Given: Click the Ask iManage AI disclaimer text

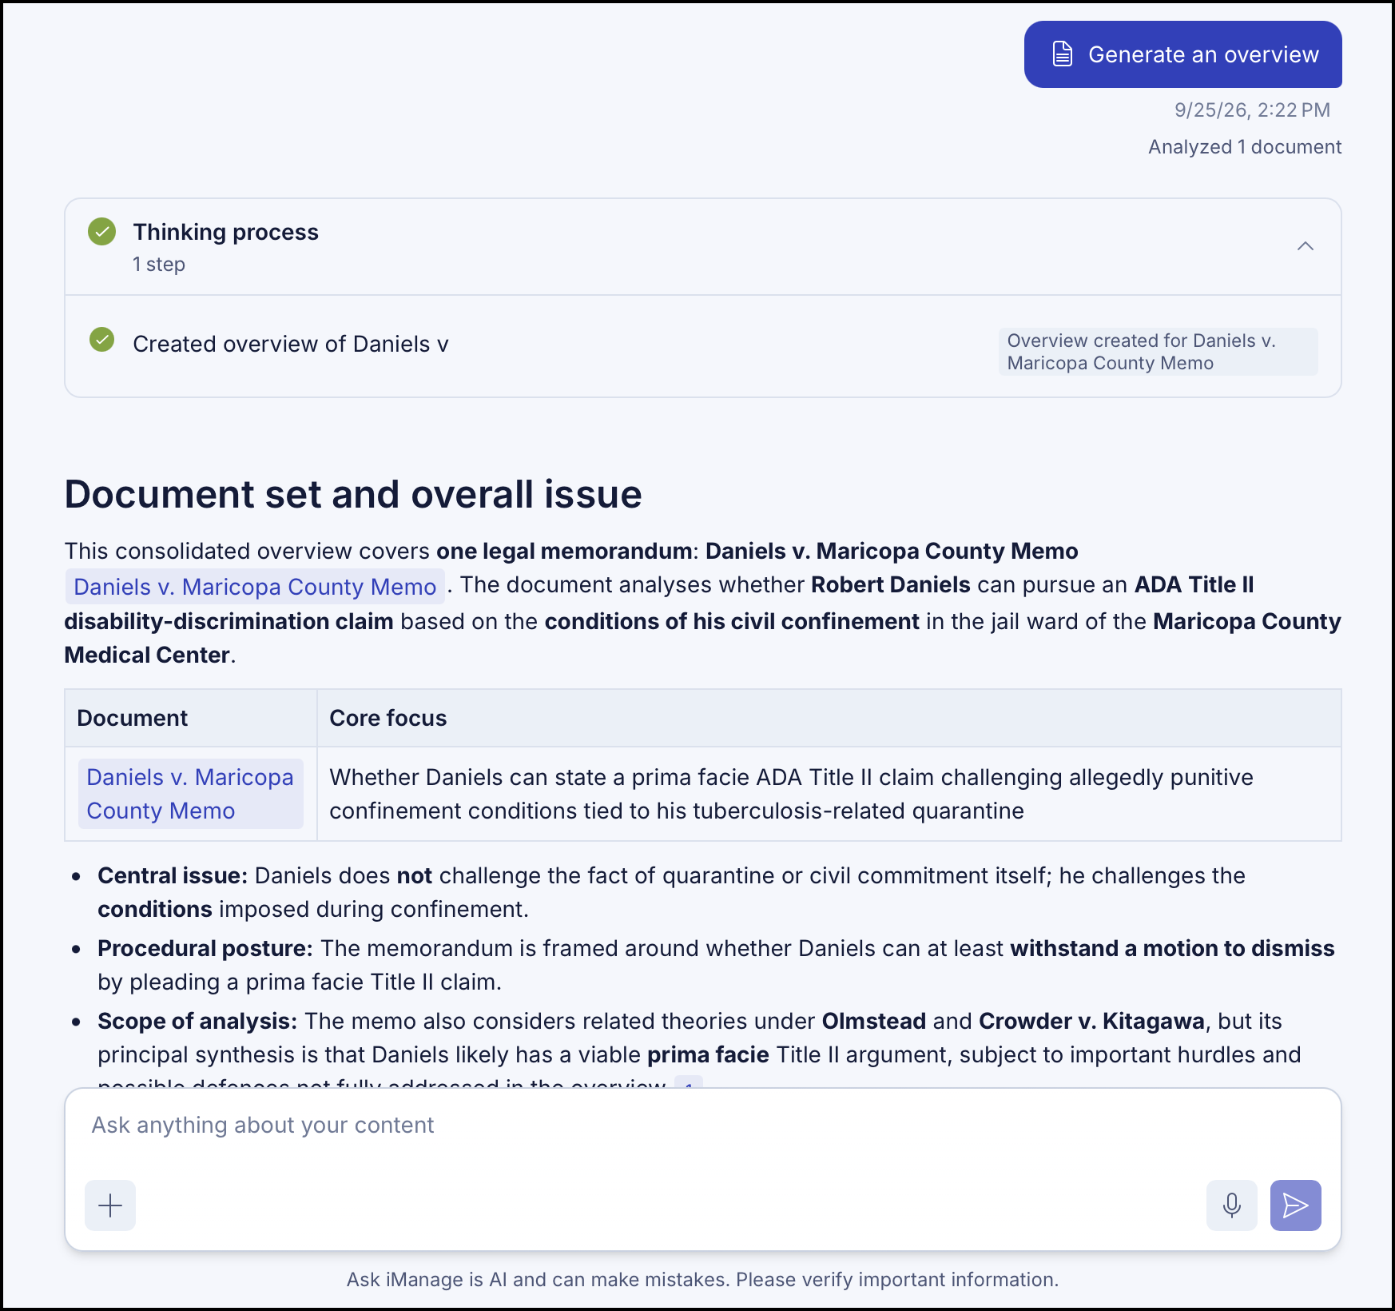Looking at the screenshot, I should click(x=702, y=1280).
